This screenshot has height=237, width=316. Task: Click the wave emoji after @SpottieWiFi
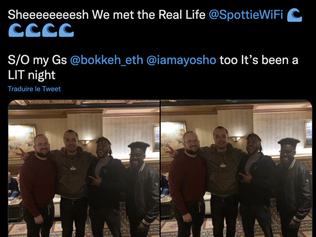pyautogui.click(x=294, y=15)
